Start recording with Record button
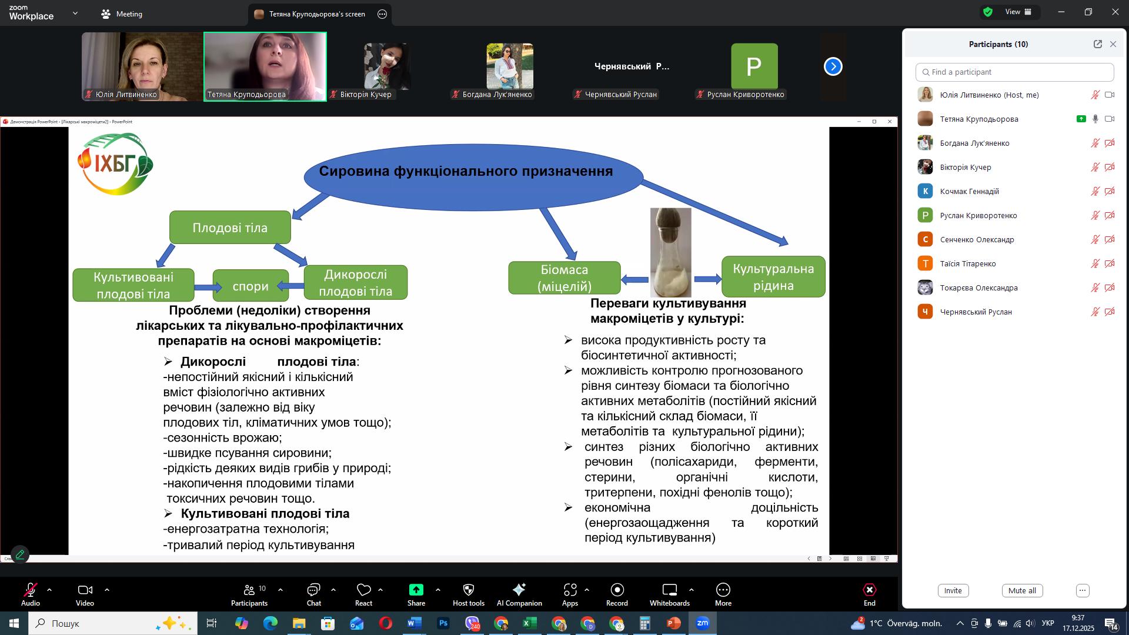Screen dimensions: 1129x635 tap(617, 590)
